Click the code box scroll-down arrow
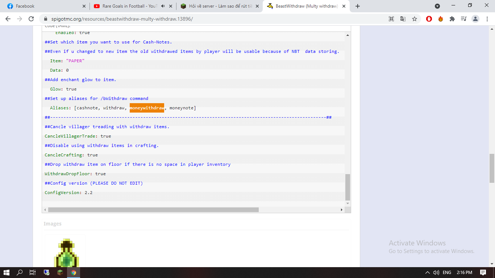Viewport: 495px width, 278px height. tap(348, 204)
